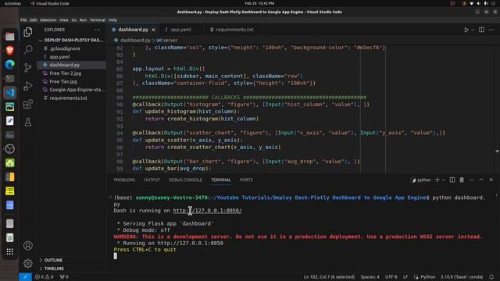The image size is (500, 281).
Task: Open the Explorer view in activity bar
Action: [28, 32]
